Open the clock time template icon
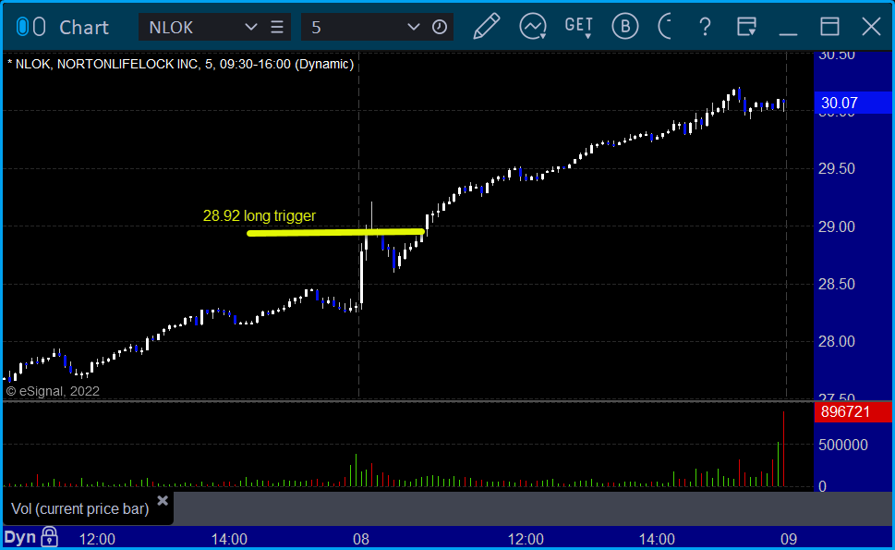 [439, 27]
